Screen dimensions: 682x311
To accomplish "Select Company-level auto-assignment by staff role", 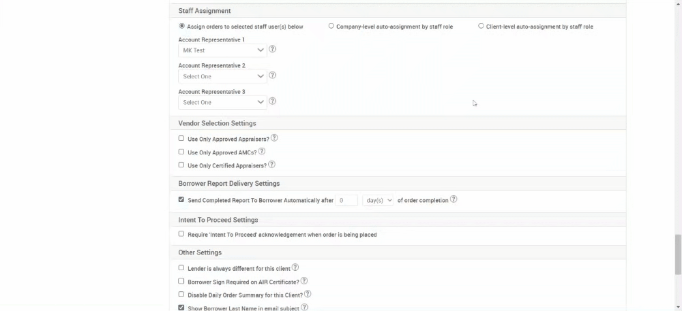I will [331, 26].
